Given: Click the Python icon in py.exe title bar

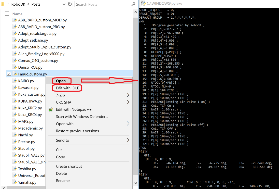Looking at the screenshot, I should [144, 3].
